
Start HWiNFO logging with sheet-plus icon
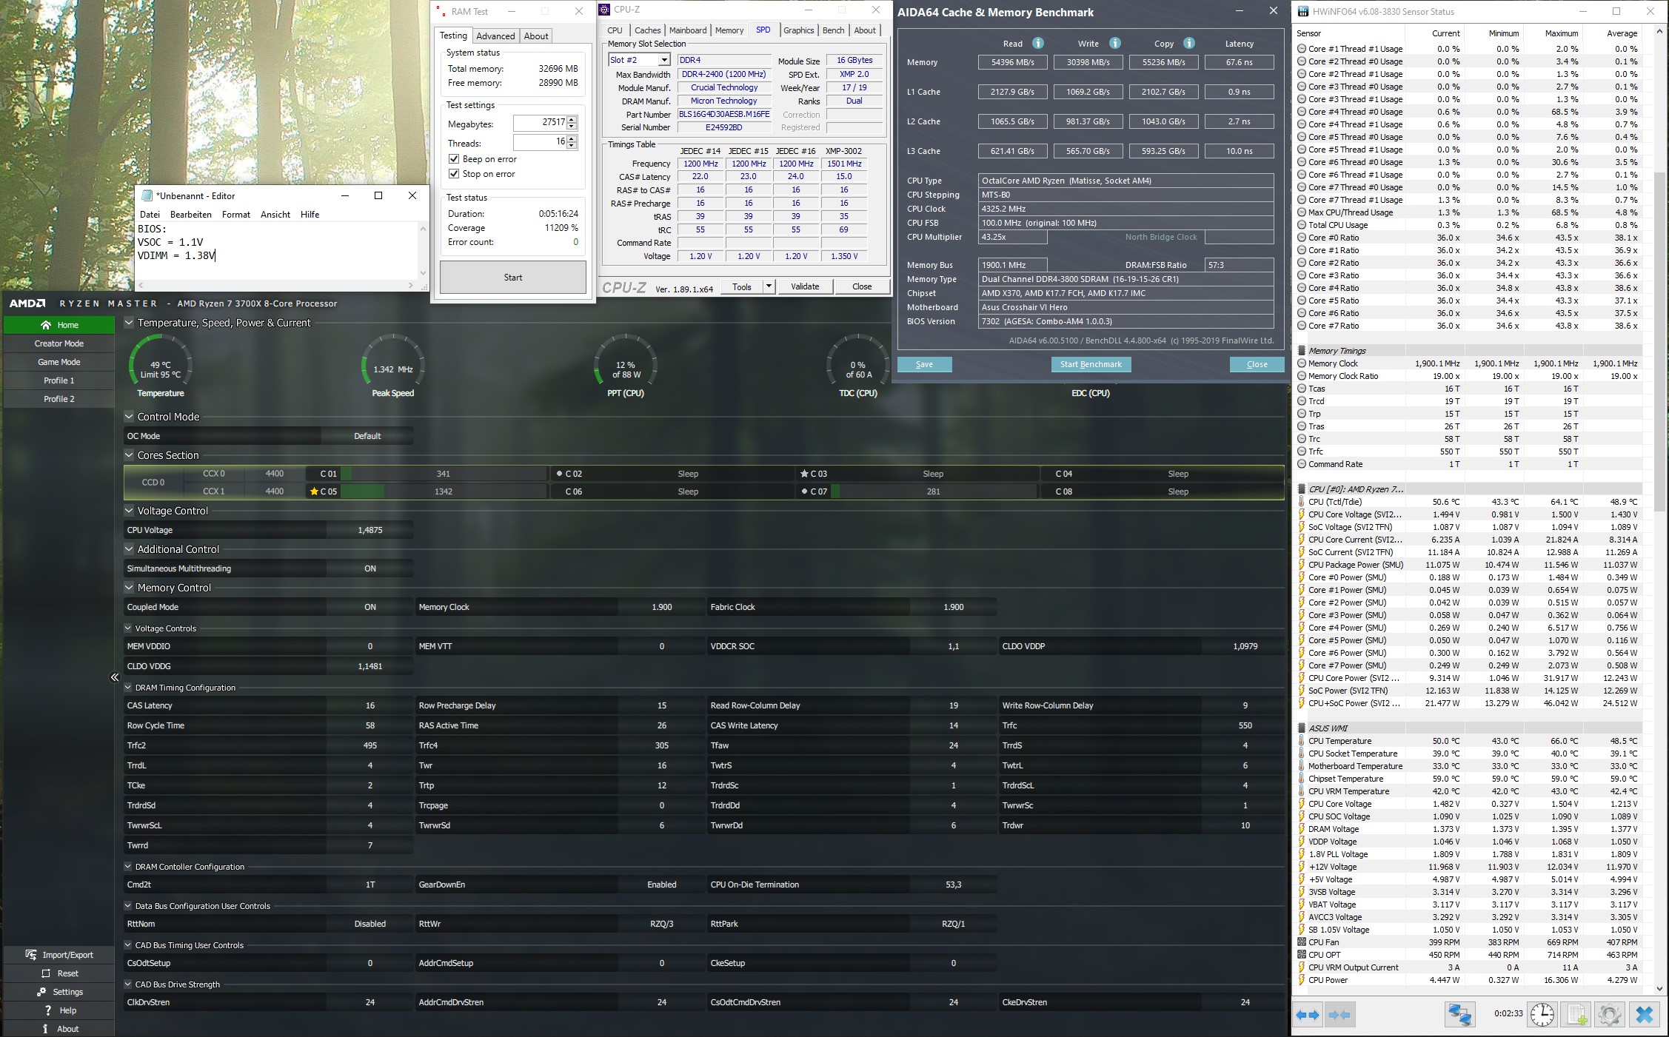[1576, 1014]
